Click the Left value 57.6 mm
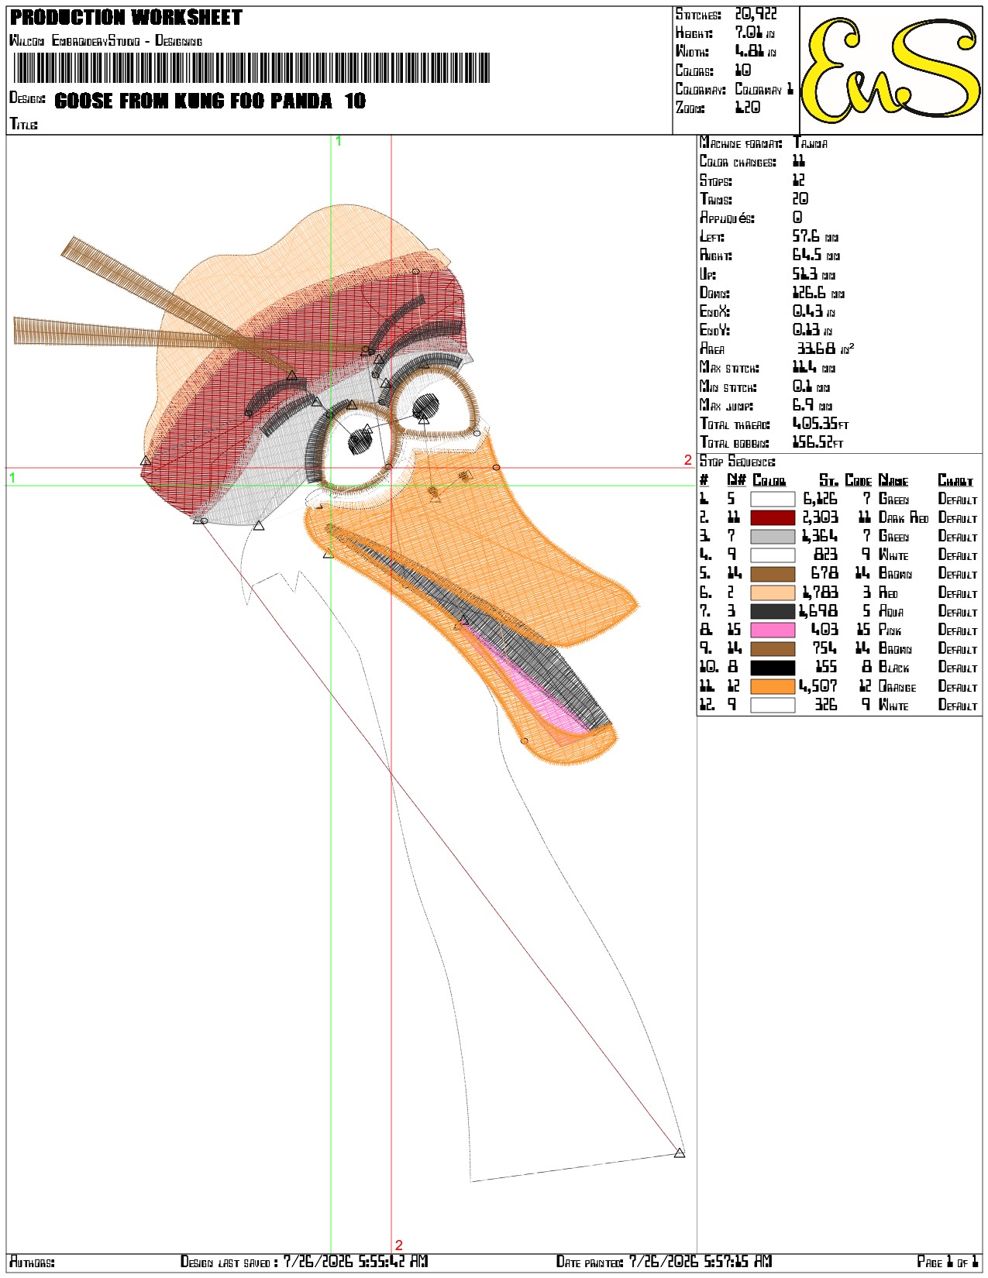Image resolution: width=988 pixels, height=1278 pixels. pos(815,236)
